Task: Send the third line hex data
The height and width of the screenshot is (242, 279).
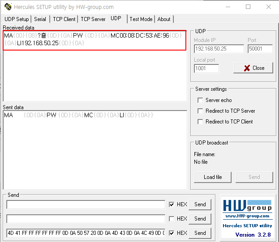Action: (x=200, y=233)
